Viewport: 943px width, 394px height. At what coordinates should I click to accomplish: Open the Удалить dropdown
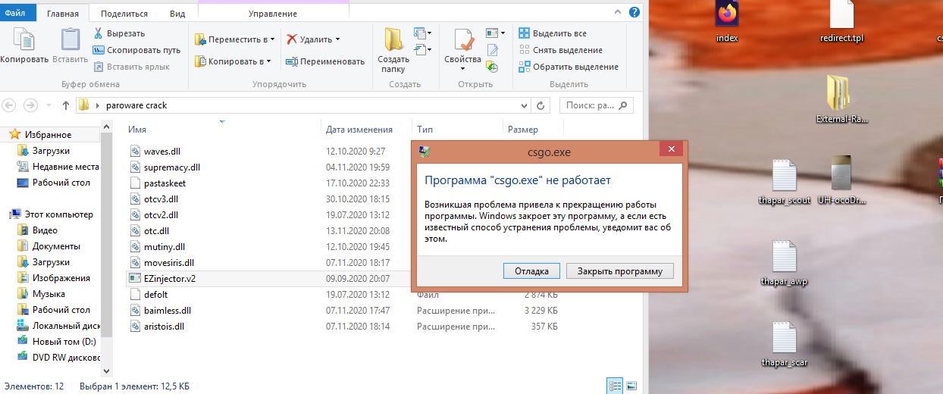[x=313, y=39]
